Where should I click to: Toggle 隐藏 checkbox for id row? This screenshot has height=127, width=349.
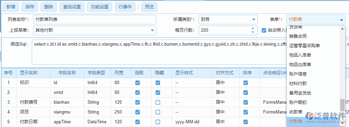point(158,83)
